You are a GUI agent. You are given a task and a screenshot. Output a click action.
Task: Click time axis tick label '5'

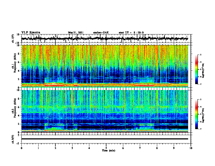pos(106,148)
